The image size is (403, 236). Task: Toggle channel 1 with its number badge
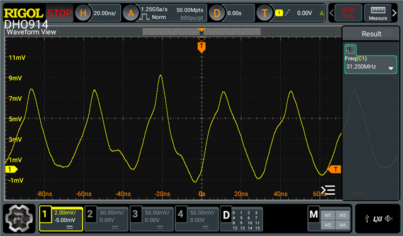[45, 214]
